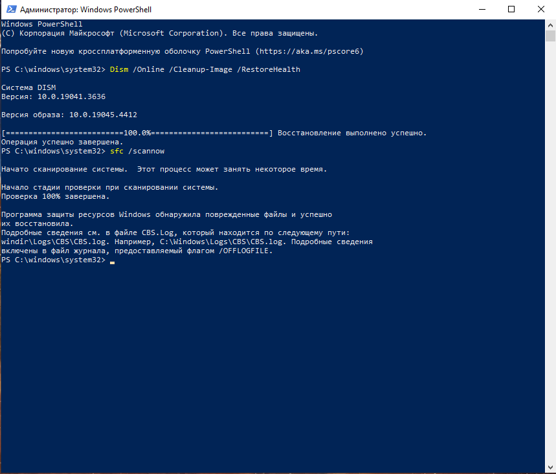The width and height of the screenshot is (556, 474).
Task: Click the yellow sfc command word
Action: (117, 151)
